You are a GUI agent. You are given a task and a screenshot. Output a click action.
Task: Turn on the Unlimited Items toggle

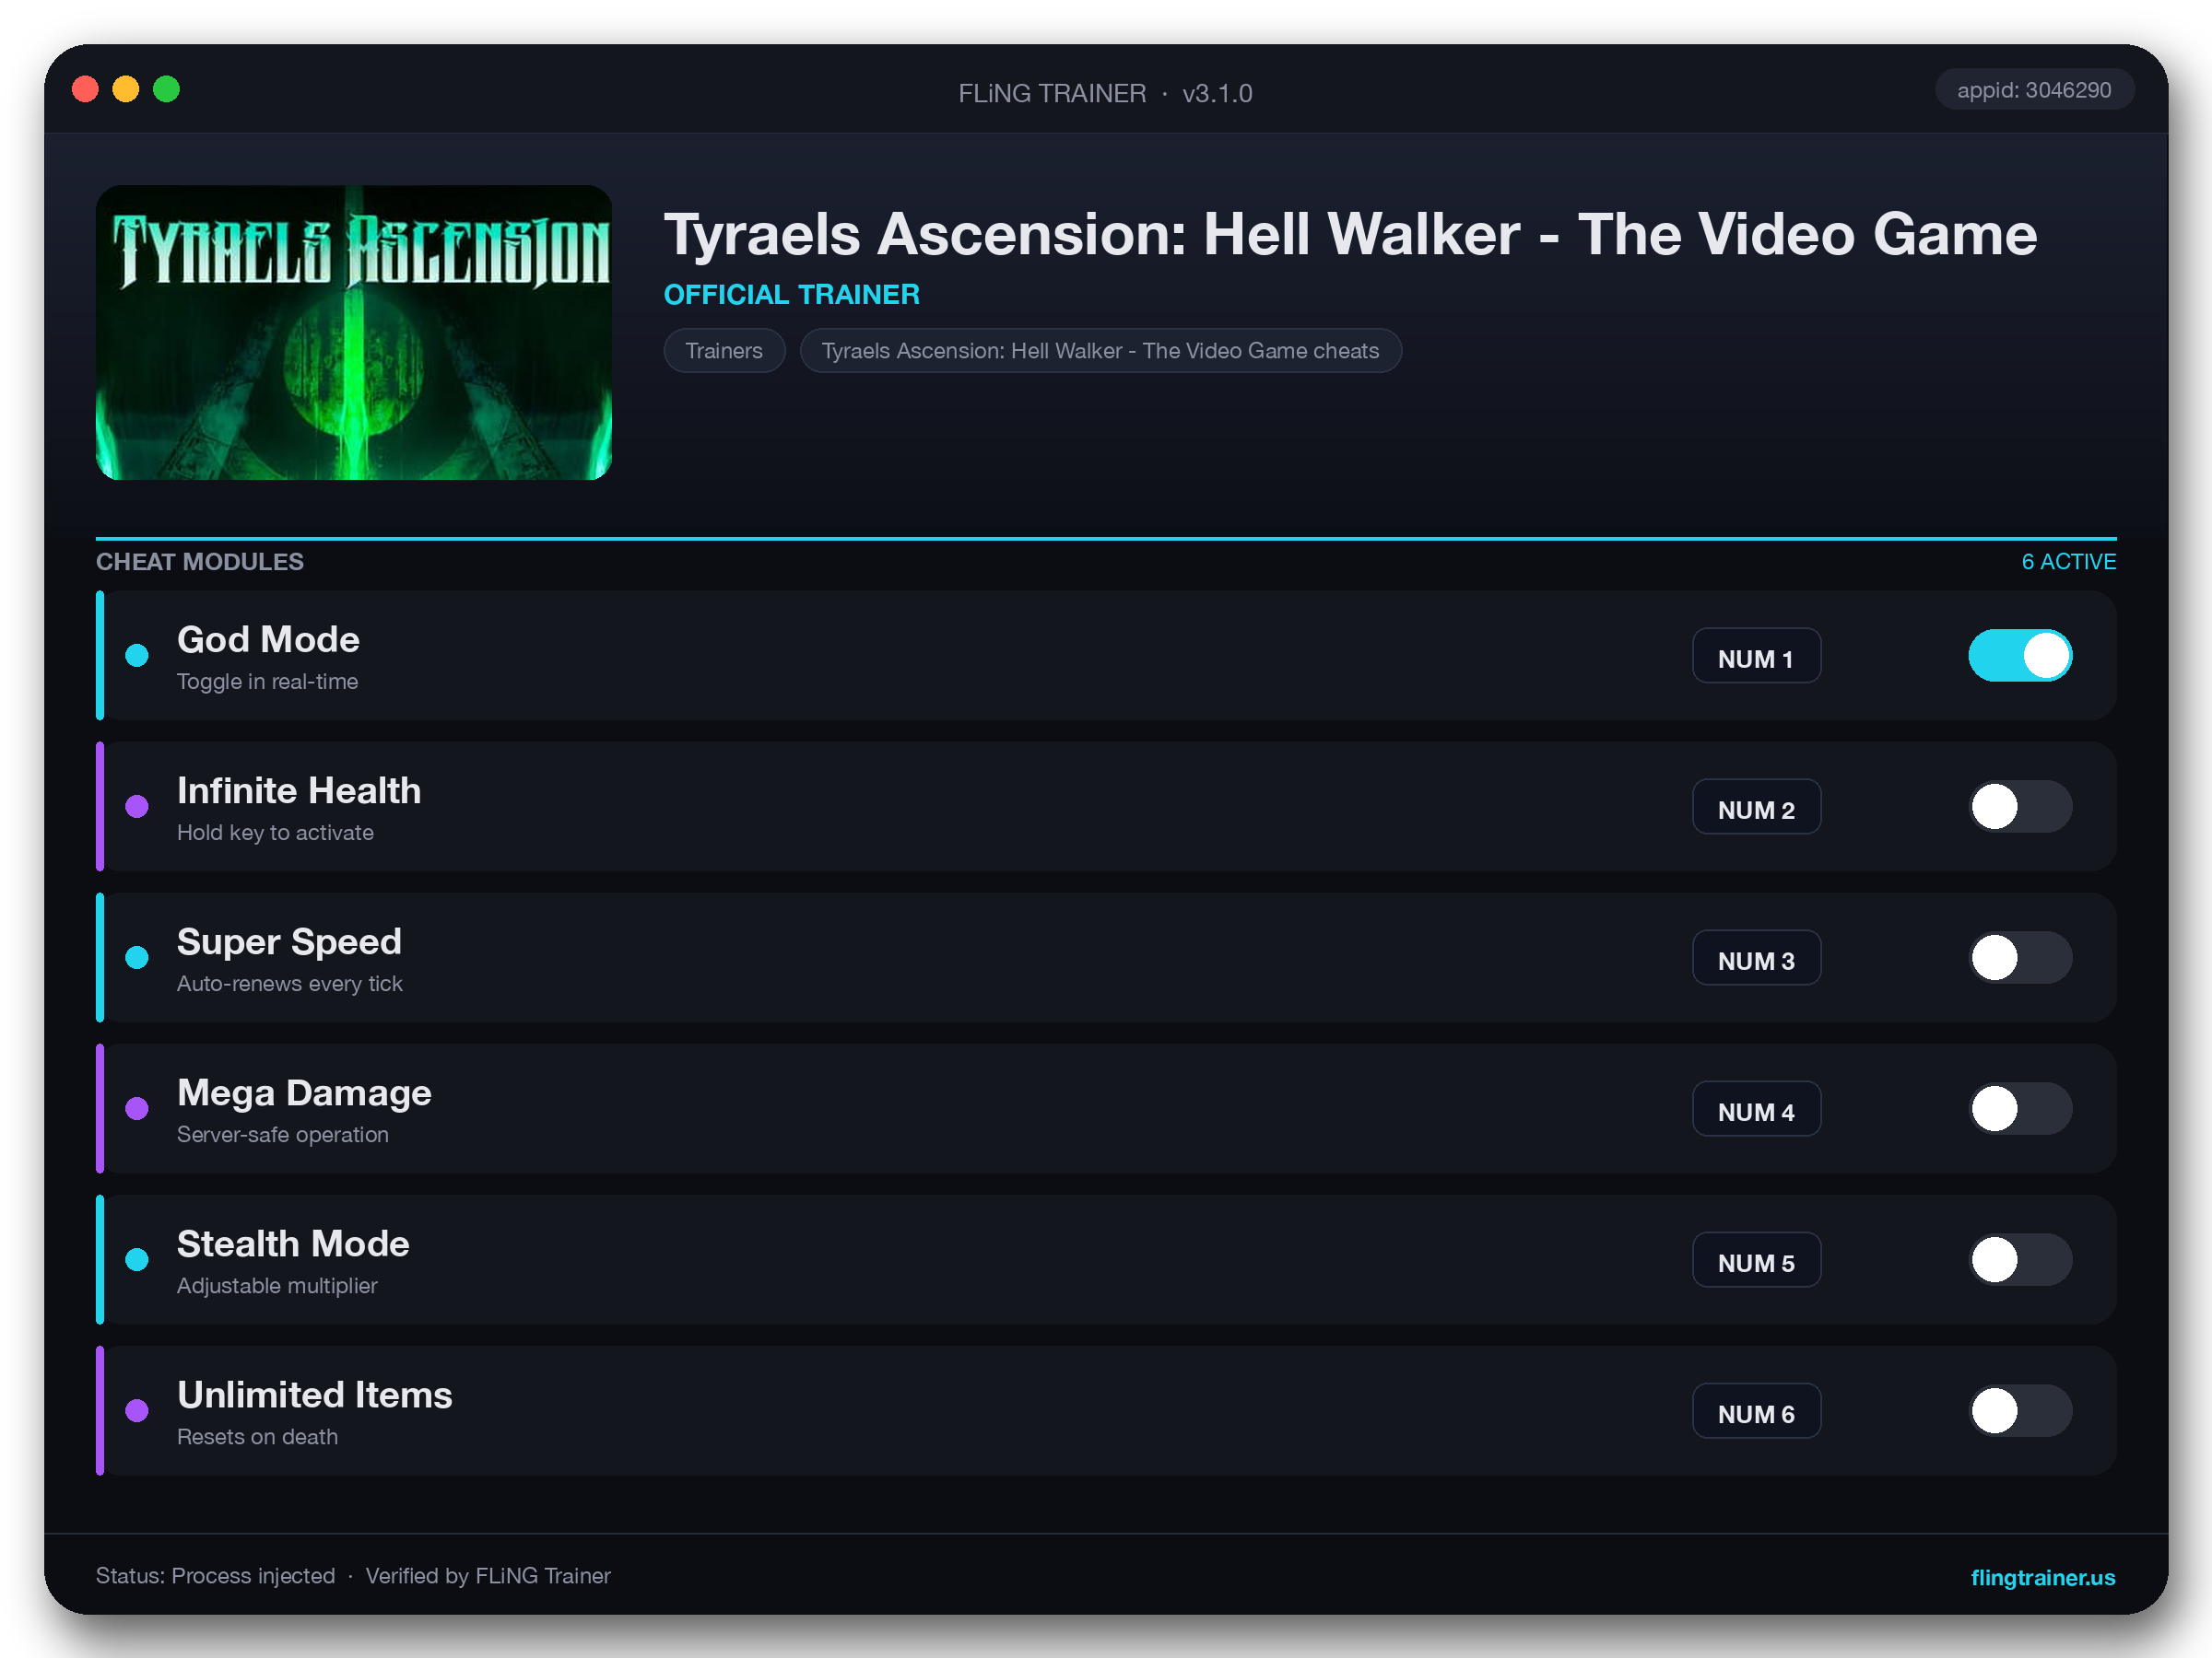tap(2020, 1410)
